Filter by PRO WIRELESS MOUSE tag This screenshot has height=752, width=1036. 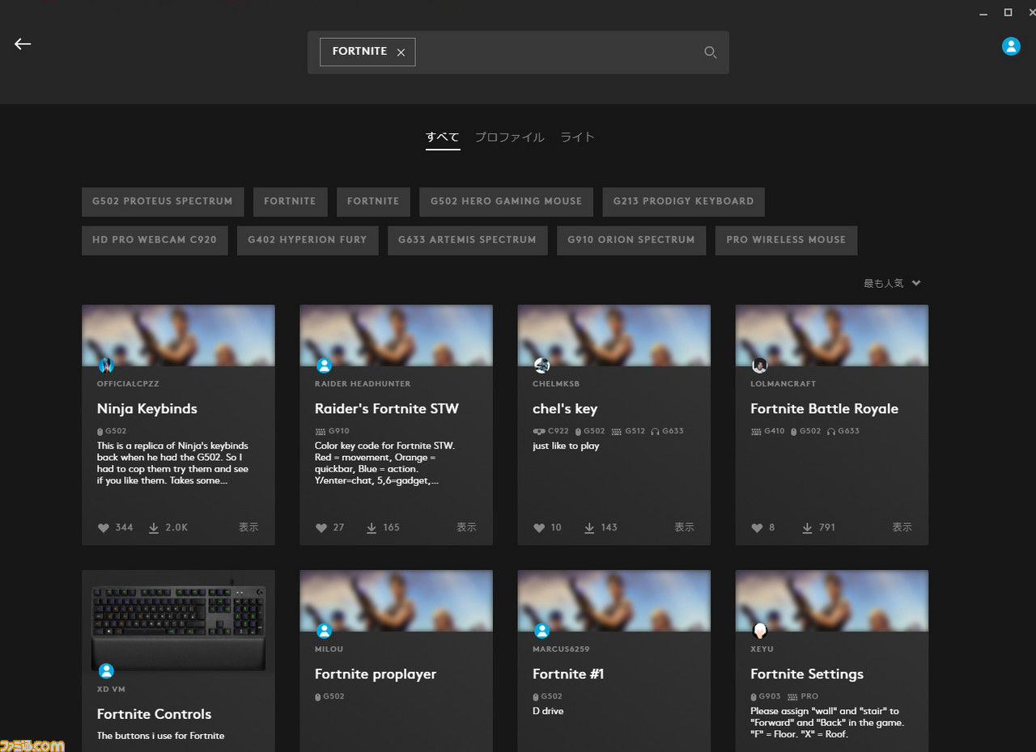pyautogui.click(x=786, y=240)
